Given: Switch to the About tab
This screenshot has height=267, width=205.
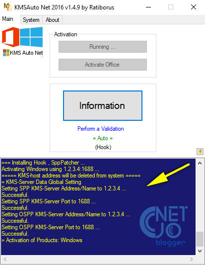Looking at the screenshot, I should 52,20.
